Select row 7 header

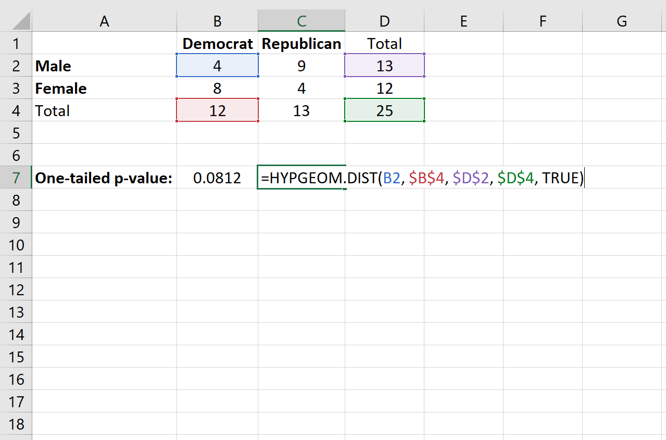click(x=16, y=178)
